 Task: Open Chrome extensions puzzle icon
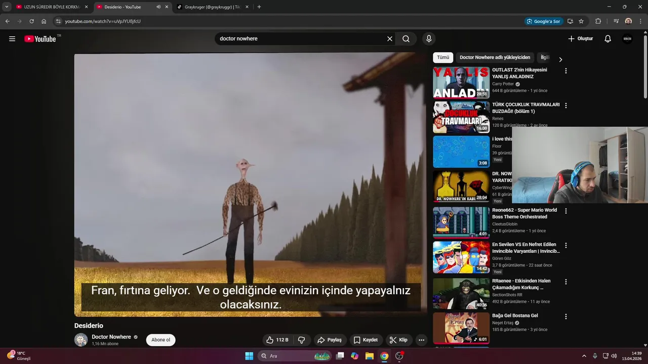pos(598,21)
